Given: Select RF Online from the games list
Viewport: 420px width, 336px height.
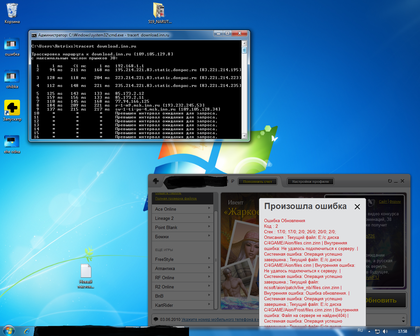Looking at the screenshot, I should (165, 278).
